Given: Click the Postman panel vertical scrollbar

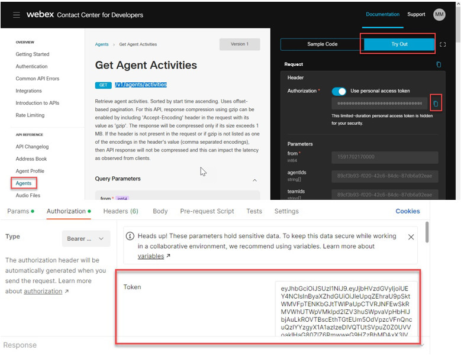Looking at the screenshot, I should tap(427, 232).
